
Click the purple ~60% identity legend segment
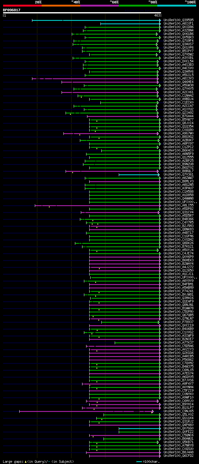point(99,5)
